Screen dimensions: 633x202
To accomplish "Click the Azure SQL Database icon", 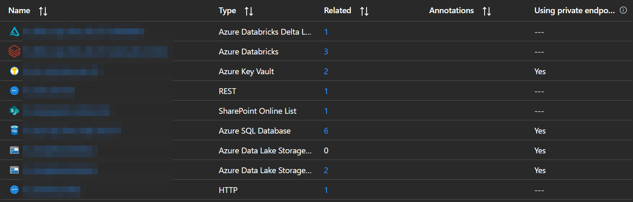I will [14, 131].
